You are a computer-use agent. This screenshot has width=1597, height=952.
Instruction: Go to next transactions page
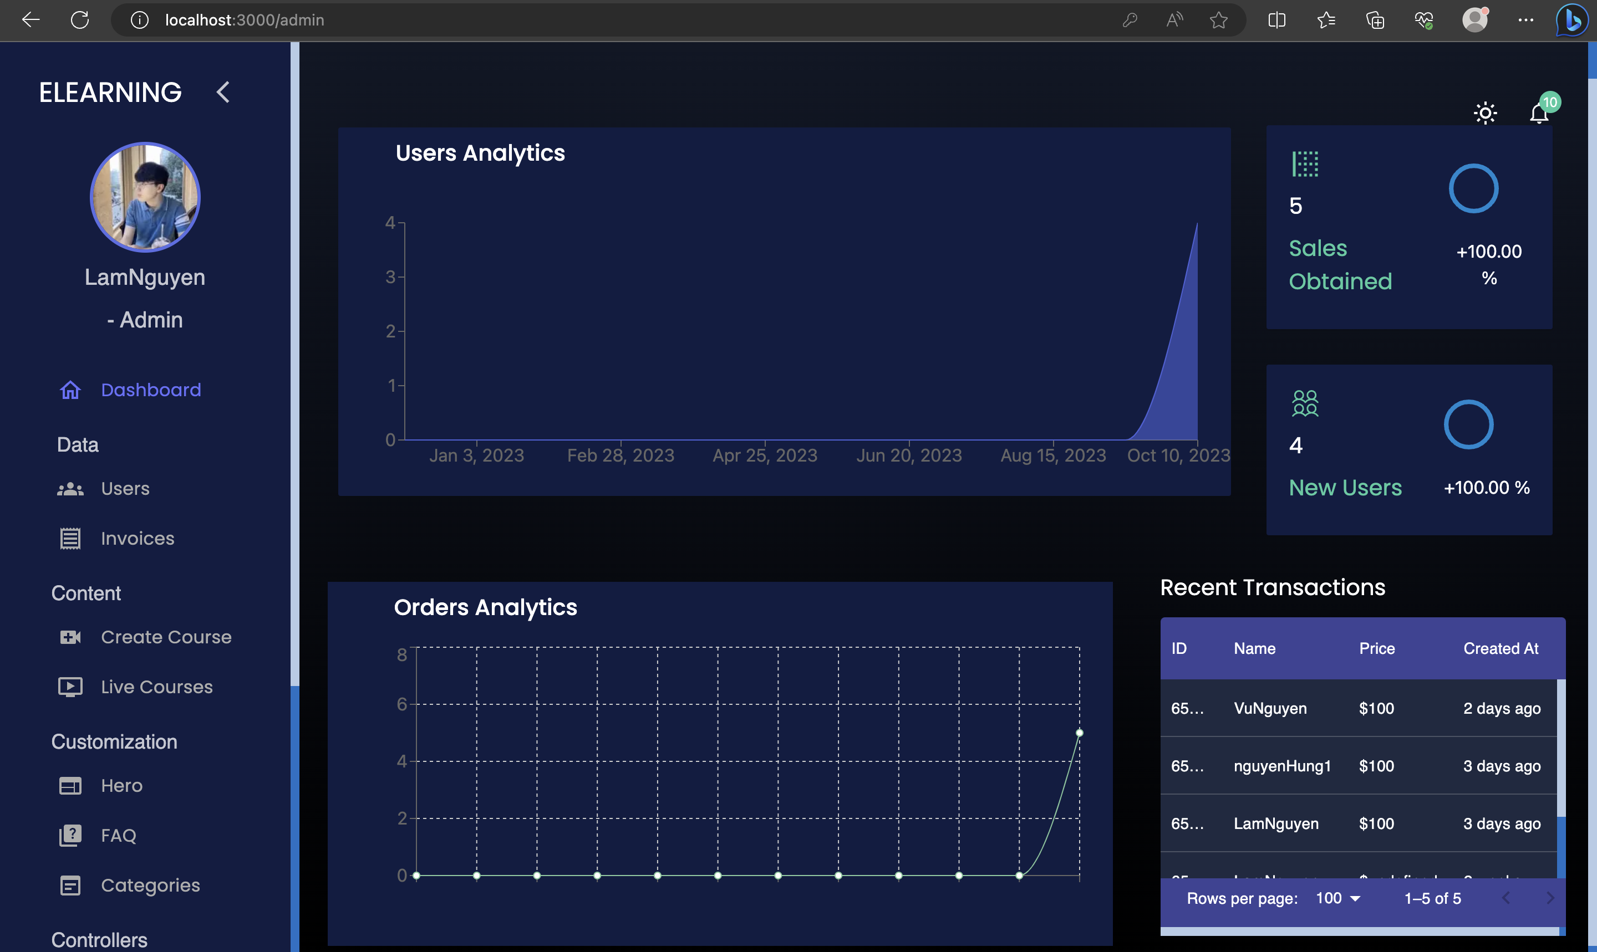coord(1549,898)
